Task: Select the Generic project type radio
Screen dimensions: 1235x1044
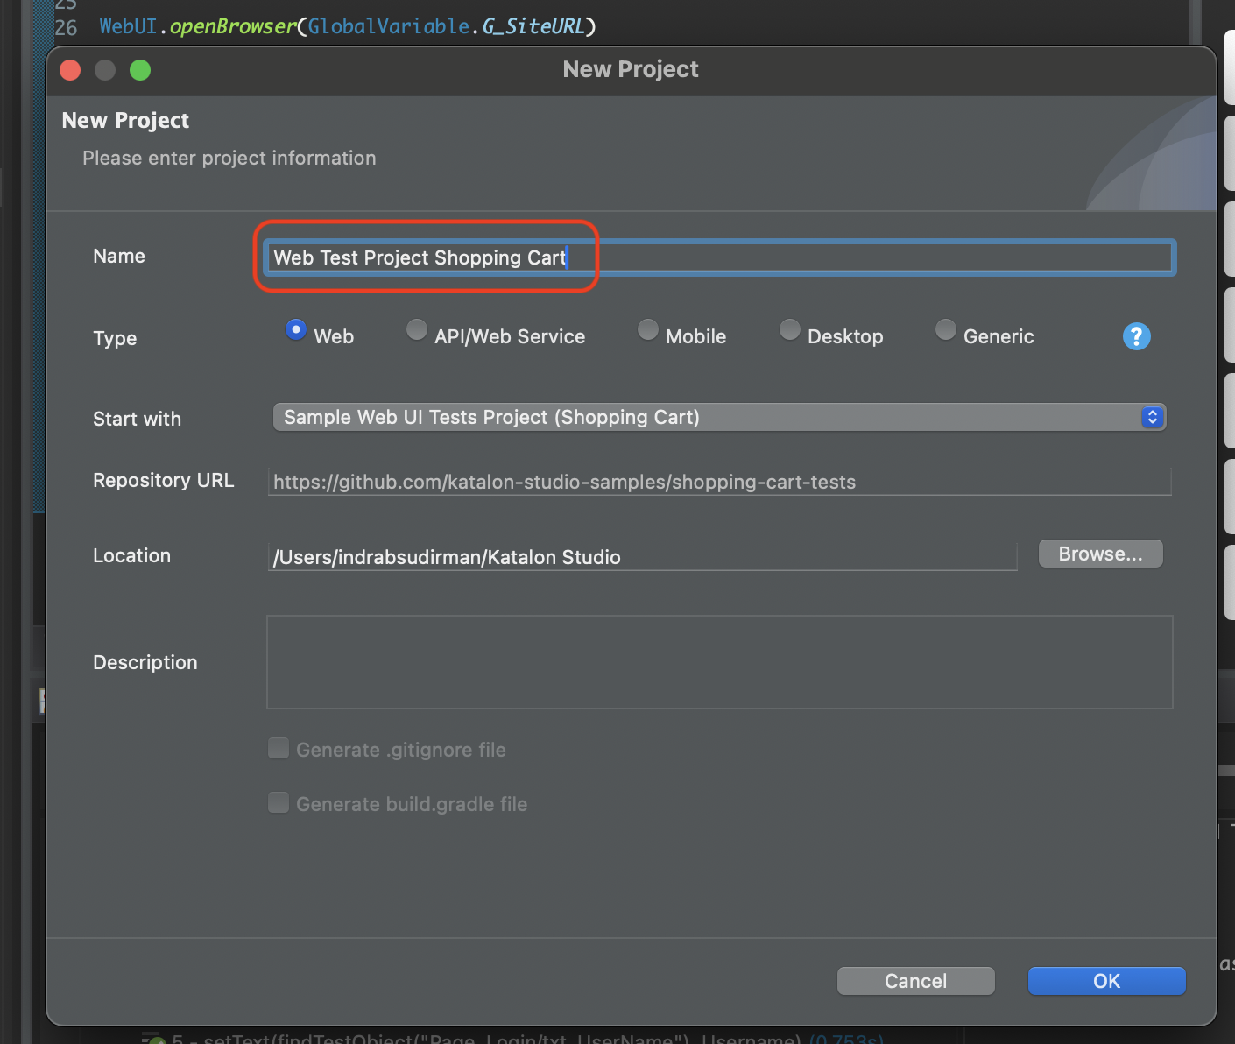Action: (x=946, y=330)
